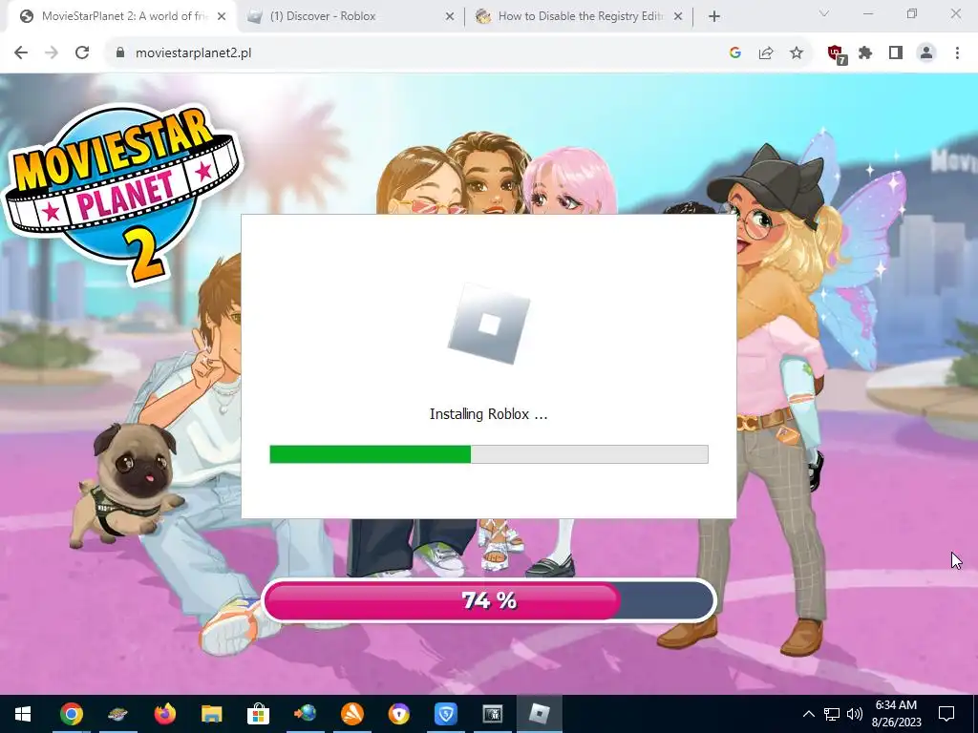Close the Discover - Roblox tab

click(450, 17)
